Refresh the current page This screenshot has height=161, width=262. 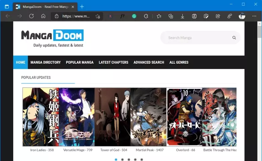point(32,16)
